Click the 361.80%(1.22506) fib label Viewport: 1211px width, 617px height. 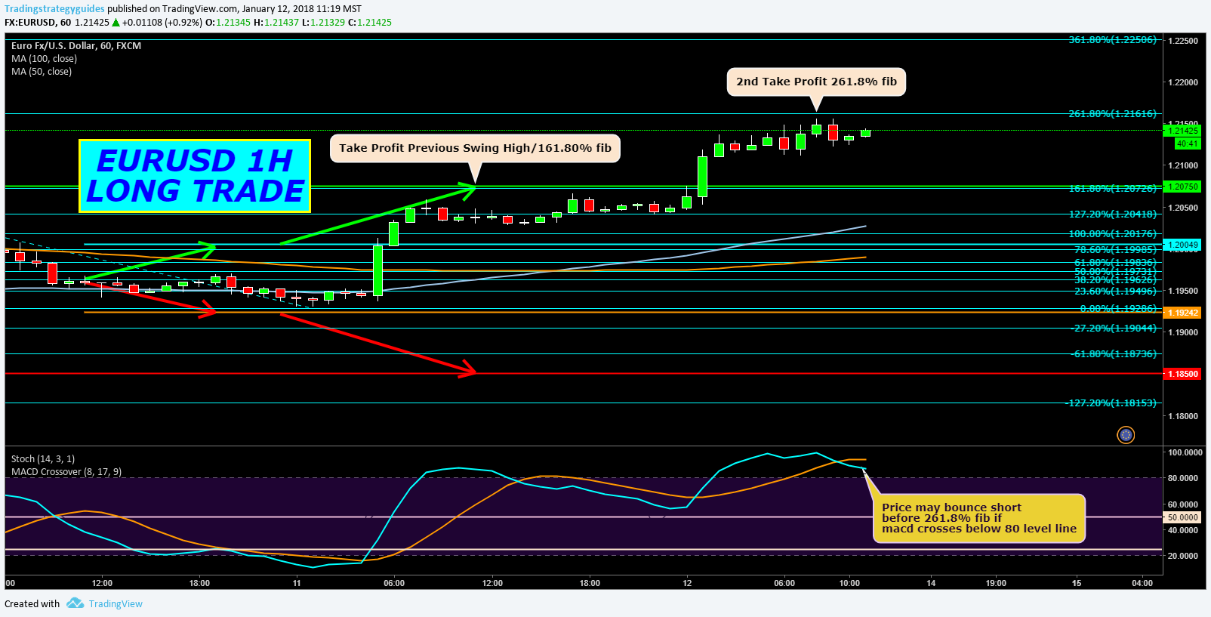tap(1112, 39)
